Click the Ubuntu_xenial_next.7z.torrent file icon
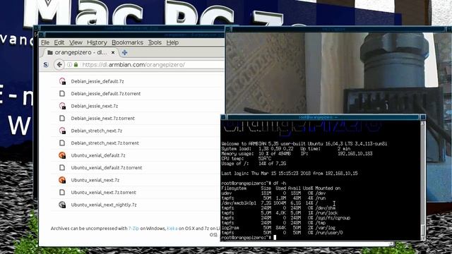 tap(62, 193)
